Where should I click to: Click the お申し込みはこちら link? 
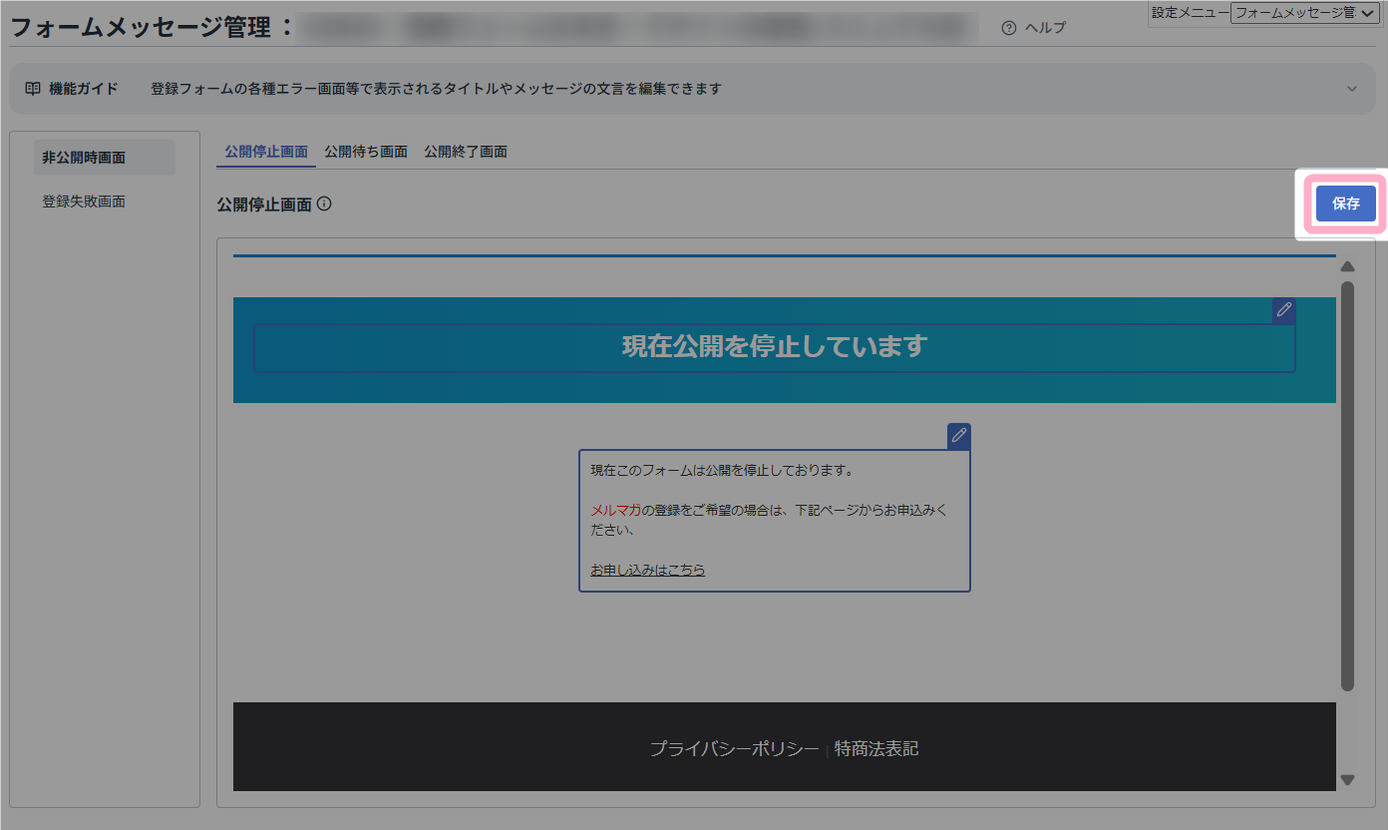648,571
